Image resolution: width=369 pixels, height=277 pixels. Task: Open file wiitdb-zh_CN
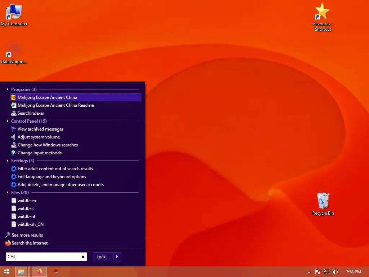(76, 224)
